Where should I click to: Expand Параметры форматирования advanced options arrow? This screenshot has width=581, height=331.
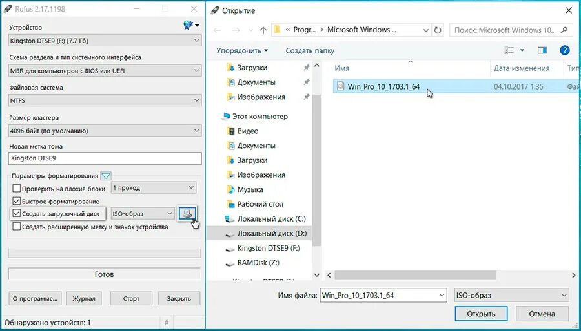coord(106,176)
